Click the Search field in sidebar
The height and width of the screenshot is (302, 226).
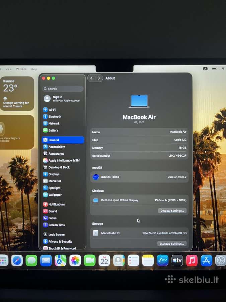click(63, 89)
